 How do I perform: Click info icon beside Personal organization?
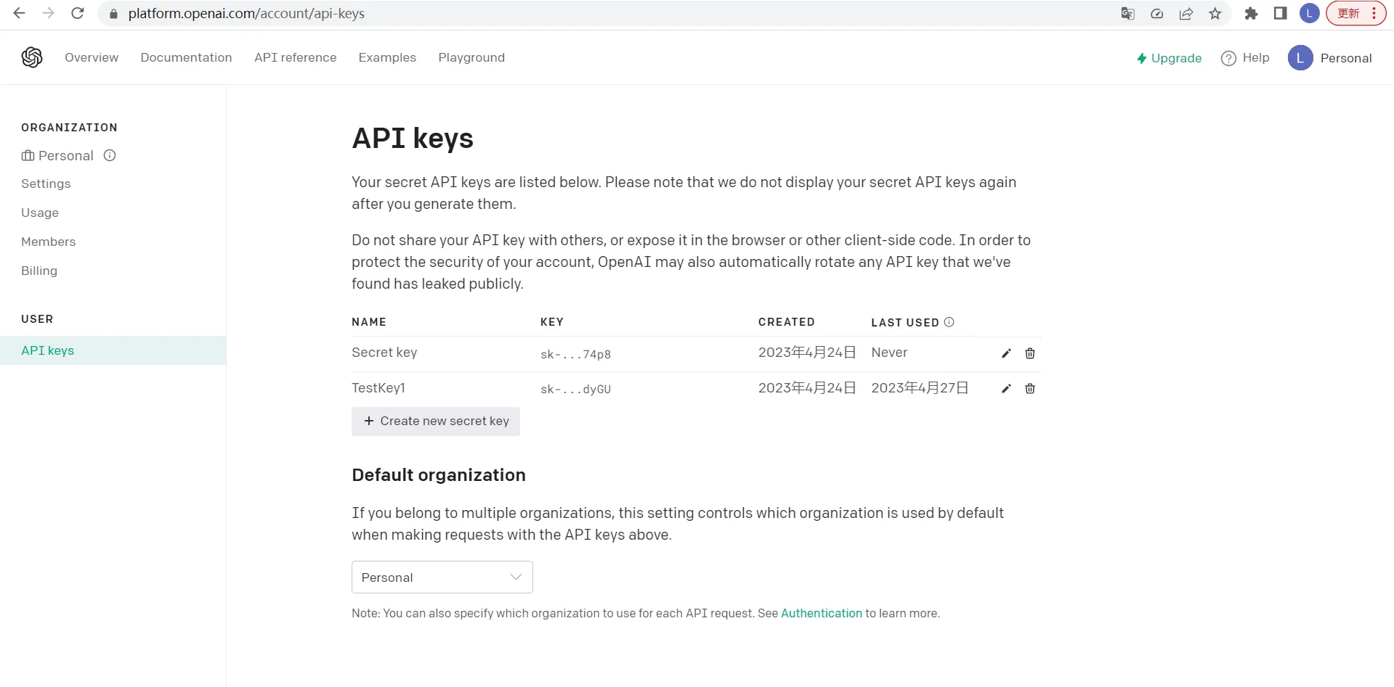(x=110, y=155)
